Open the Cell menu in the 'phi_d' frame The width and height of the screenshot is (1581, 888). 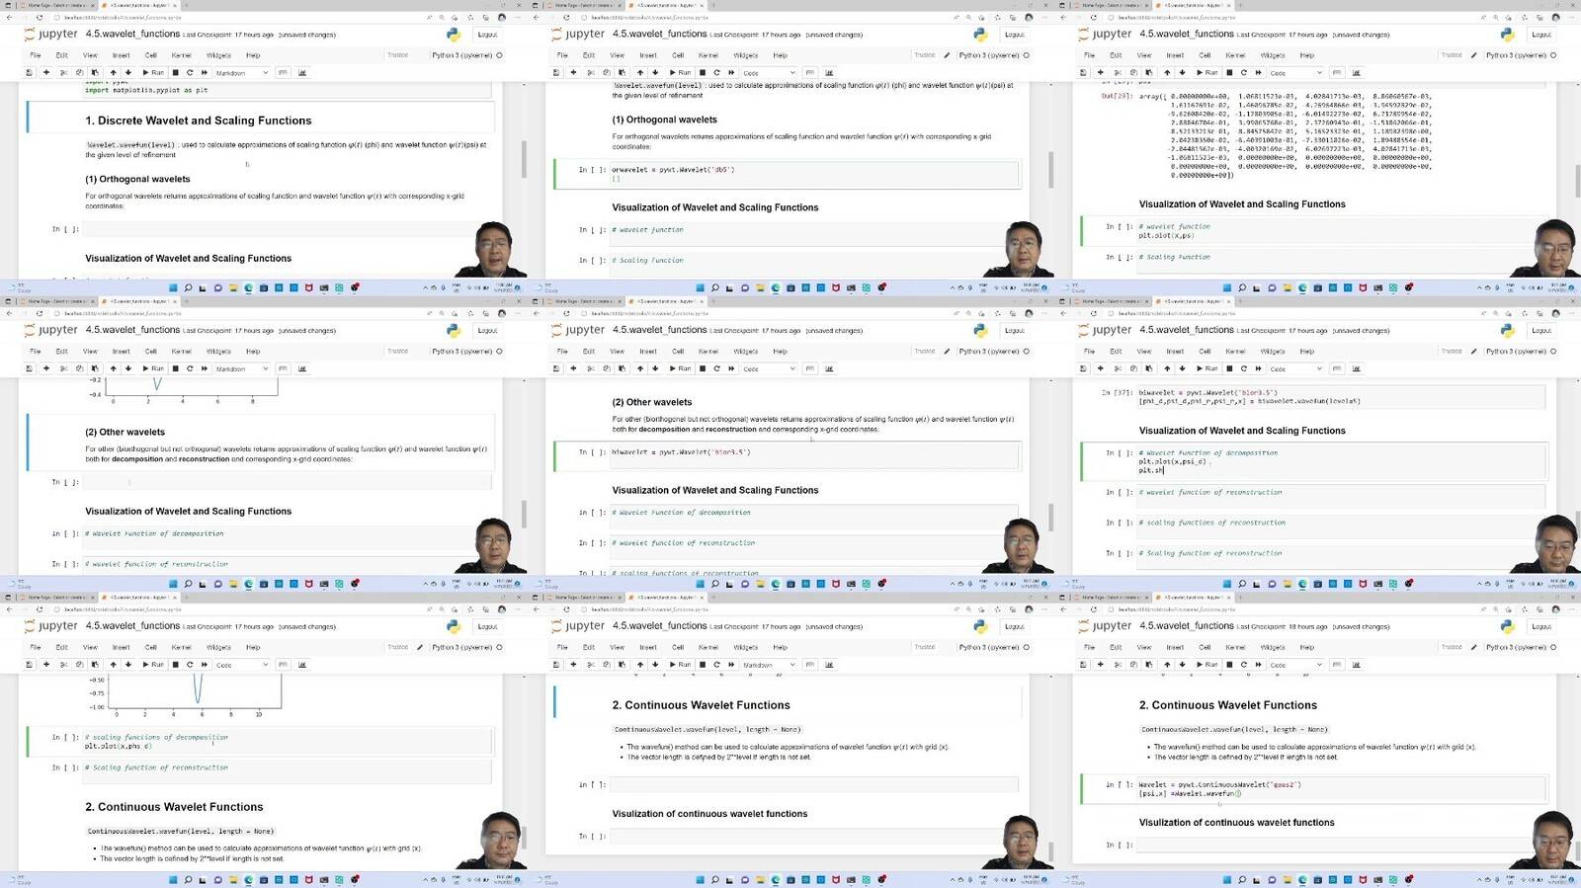click(x=151, y=648)
